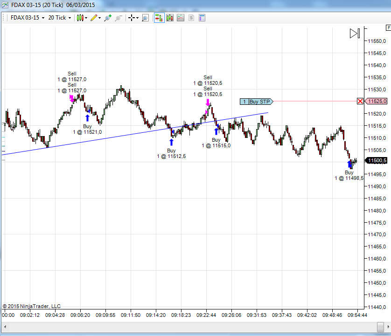Click the Buy 1 @ 11498,5 execution label

click(x=349, y=175)
